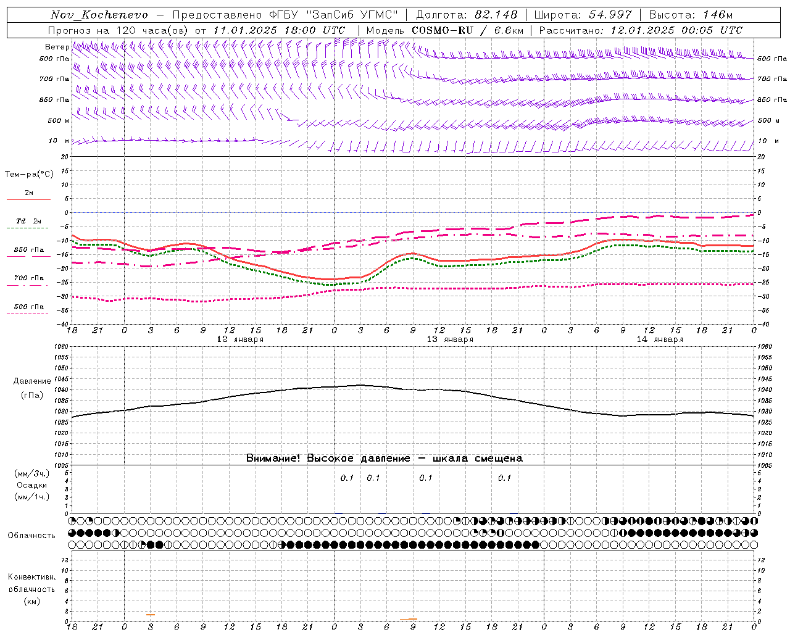The width and height of the screenshot is (790, 632).
Task: Click the left-side 10 м wind level label
Action: (59, 141)
